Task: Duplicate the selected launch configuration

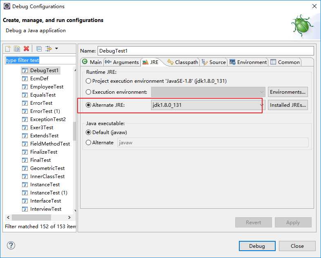Action: tap(17, 49)
